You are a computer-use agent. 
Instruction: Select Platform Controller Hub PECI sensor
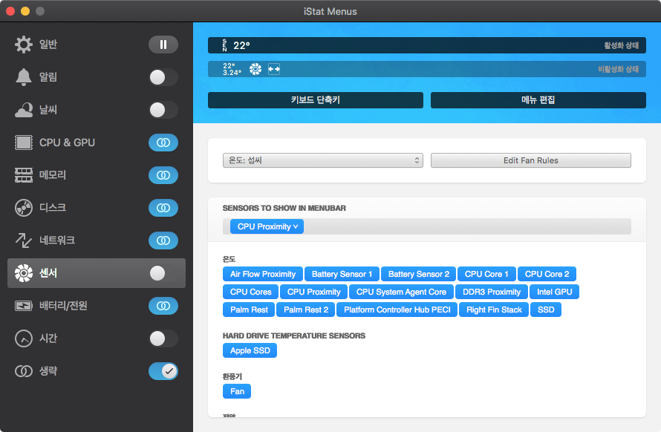tap(397, 310)
